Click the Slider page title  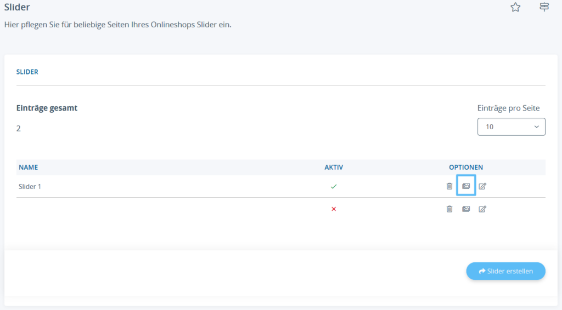pos(17,8)
